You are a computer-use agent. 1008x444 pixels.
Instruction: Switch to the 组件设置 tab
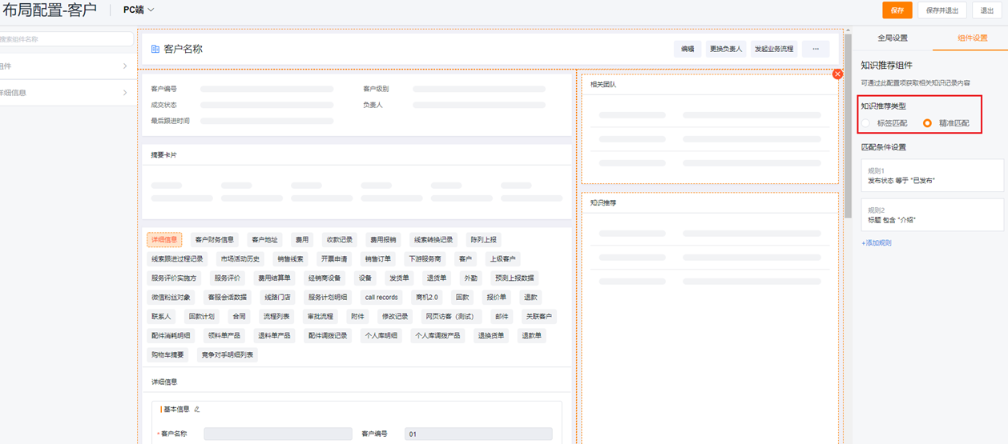coord(972,38)
